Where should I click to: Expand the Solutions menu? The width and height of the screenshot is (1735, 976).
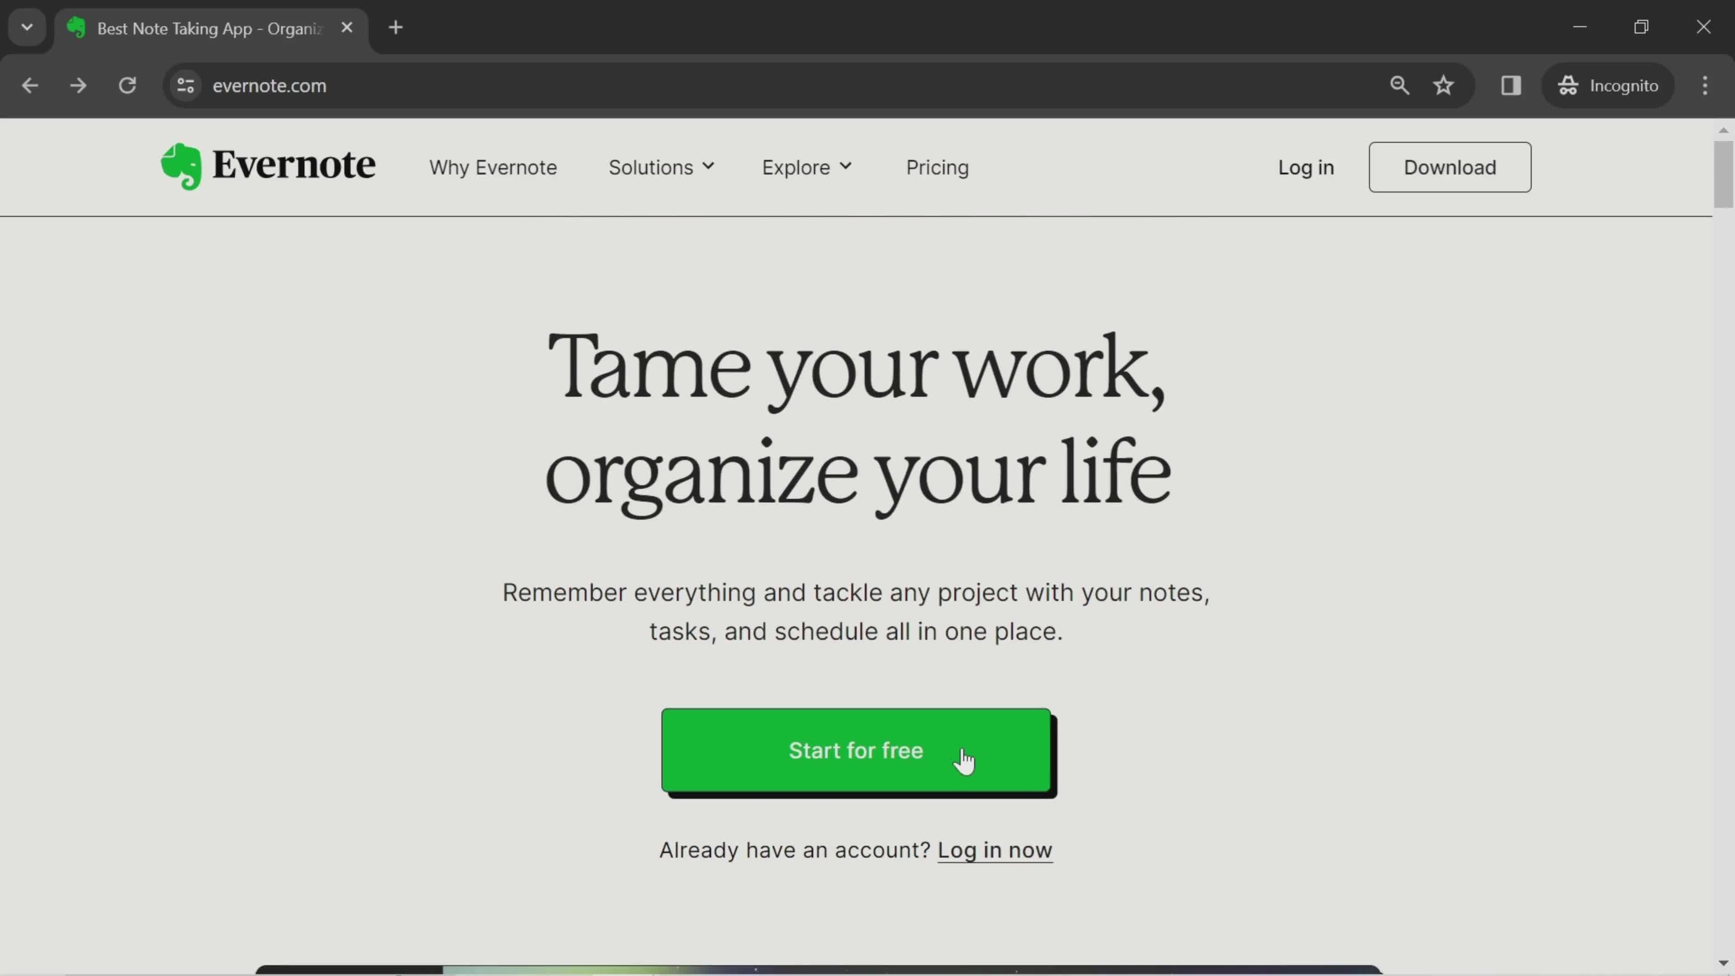pos(661,167)
